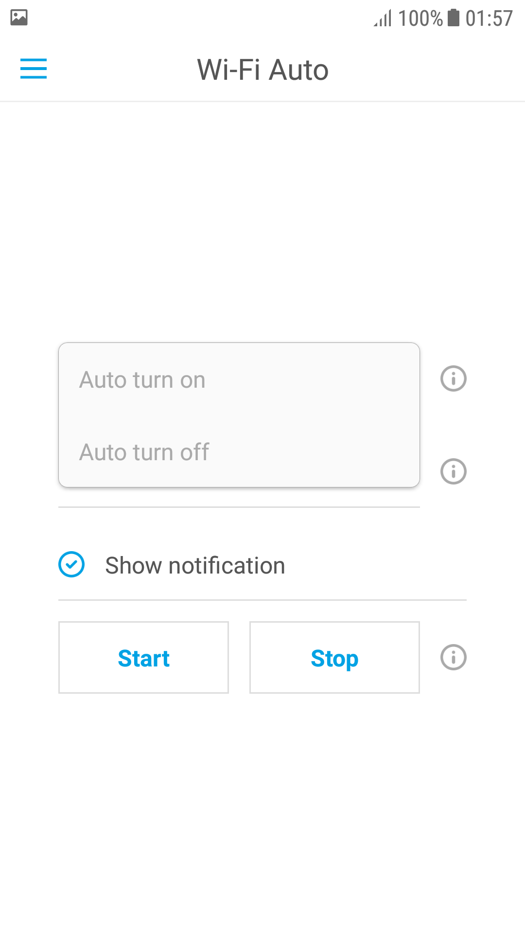This screenshot has width=525, height=934.
Task: Dismiss dropdown by tapping empty space above it
Action: tap(262, 219)
